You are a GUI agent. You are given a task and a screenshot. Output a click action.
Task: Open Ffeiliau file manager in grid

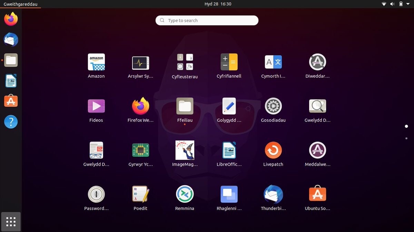pyautogui.click(x=185, y=106)
